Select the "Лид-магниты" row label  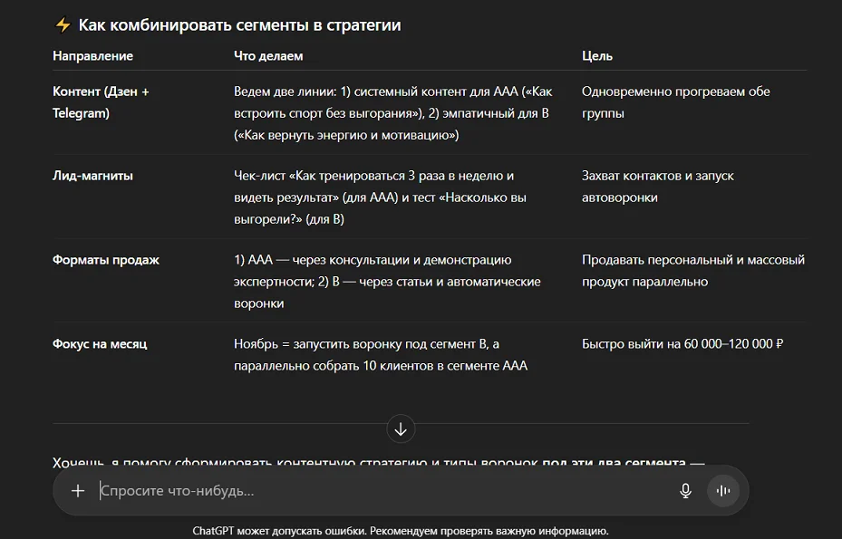coord(92,176)
